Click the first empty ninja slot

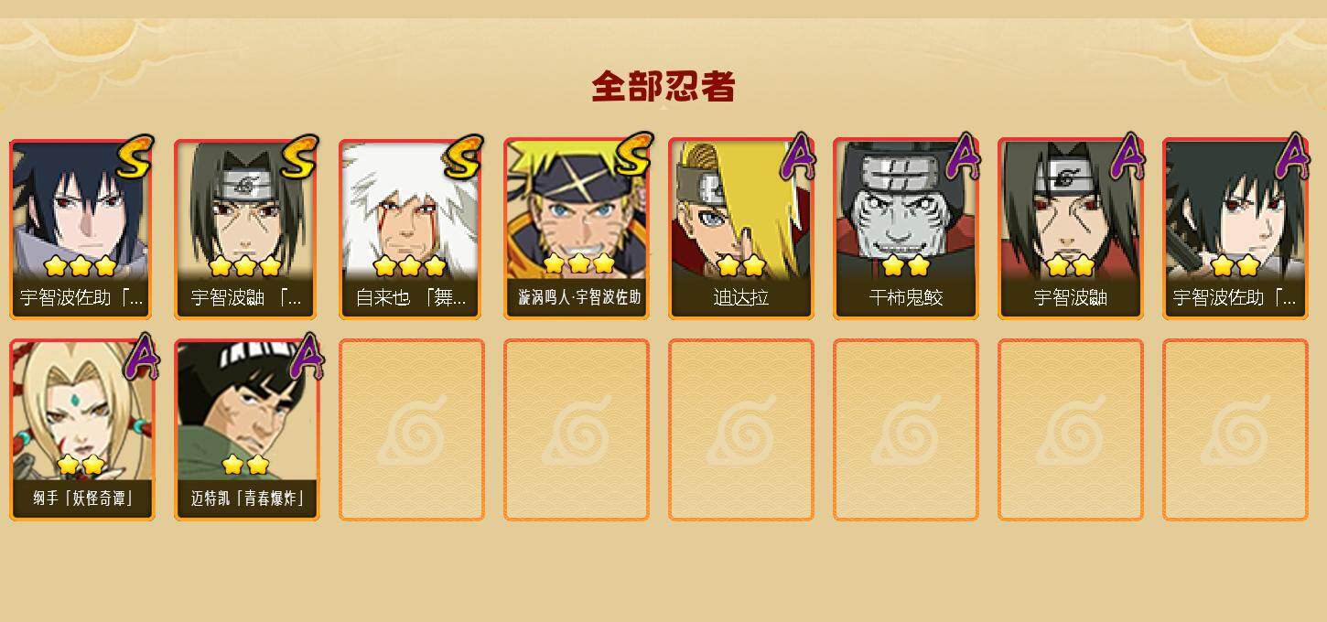point(411,430)
